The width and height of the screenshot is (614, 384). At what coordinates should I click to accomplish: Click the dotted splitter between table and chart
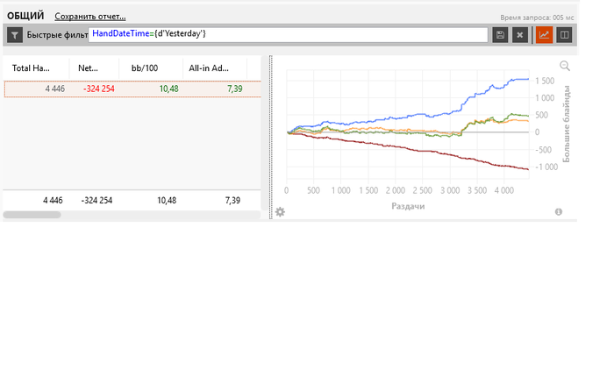pyautogui.click(x=270, y=137)
